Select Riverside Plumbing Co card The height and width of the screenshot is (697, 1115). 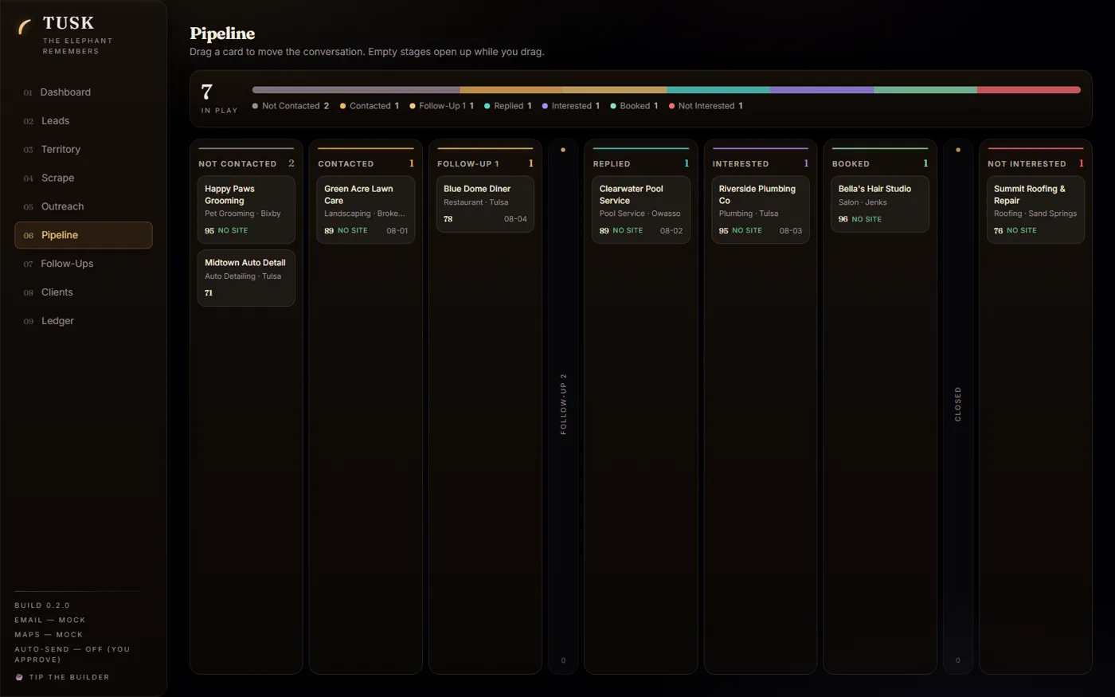click(761, 209)
